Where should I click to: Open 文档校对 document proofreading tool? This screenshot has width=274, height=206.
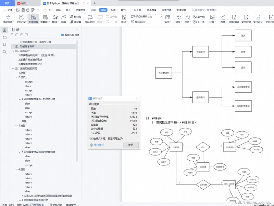tap(21, 19)
